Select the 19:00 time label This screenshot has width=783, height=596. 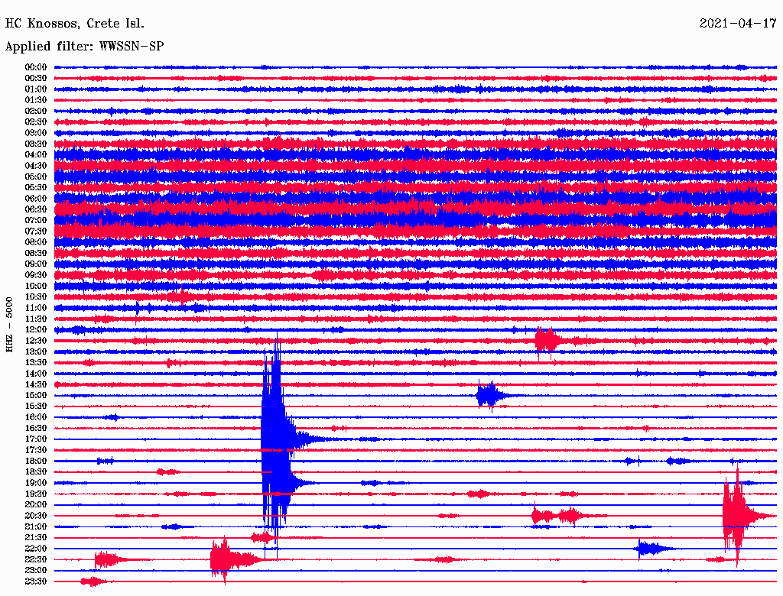[36, 483]
